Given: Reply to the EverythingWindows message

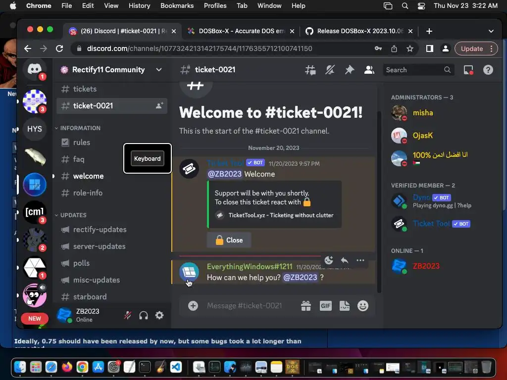Looking at the screenshot, I should [345, 260].
